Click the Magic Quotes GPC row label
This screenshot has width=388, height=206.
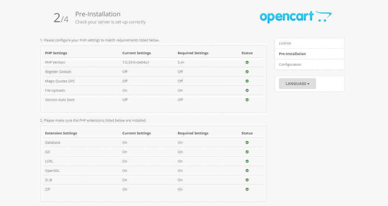60,81
